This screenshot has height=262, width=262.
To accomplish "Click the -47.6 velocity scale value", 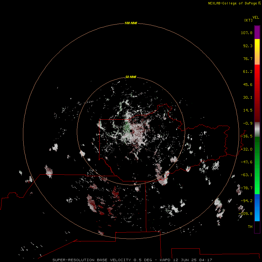I will coord(247,162).
